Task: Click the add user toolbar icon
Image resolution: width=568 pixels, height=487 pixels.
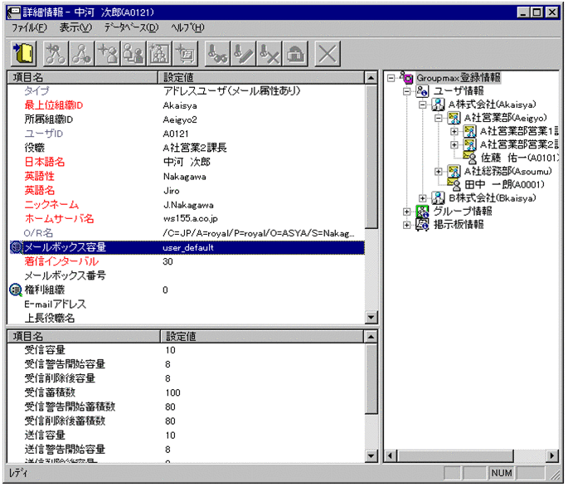Action: tap(108, 54)
